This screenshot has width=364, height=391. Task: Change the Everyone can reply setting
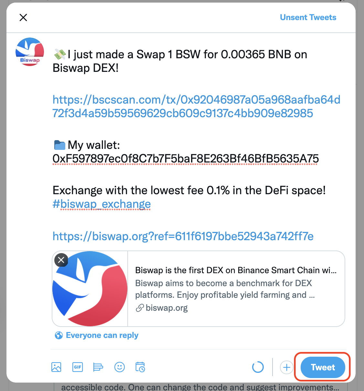(x=102, y=335)
